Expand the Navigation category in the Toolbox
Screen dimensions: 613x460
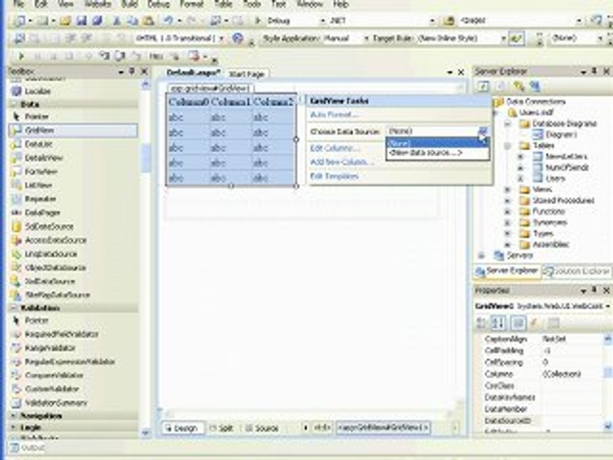tap(14, 415)
